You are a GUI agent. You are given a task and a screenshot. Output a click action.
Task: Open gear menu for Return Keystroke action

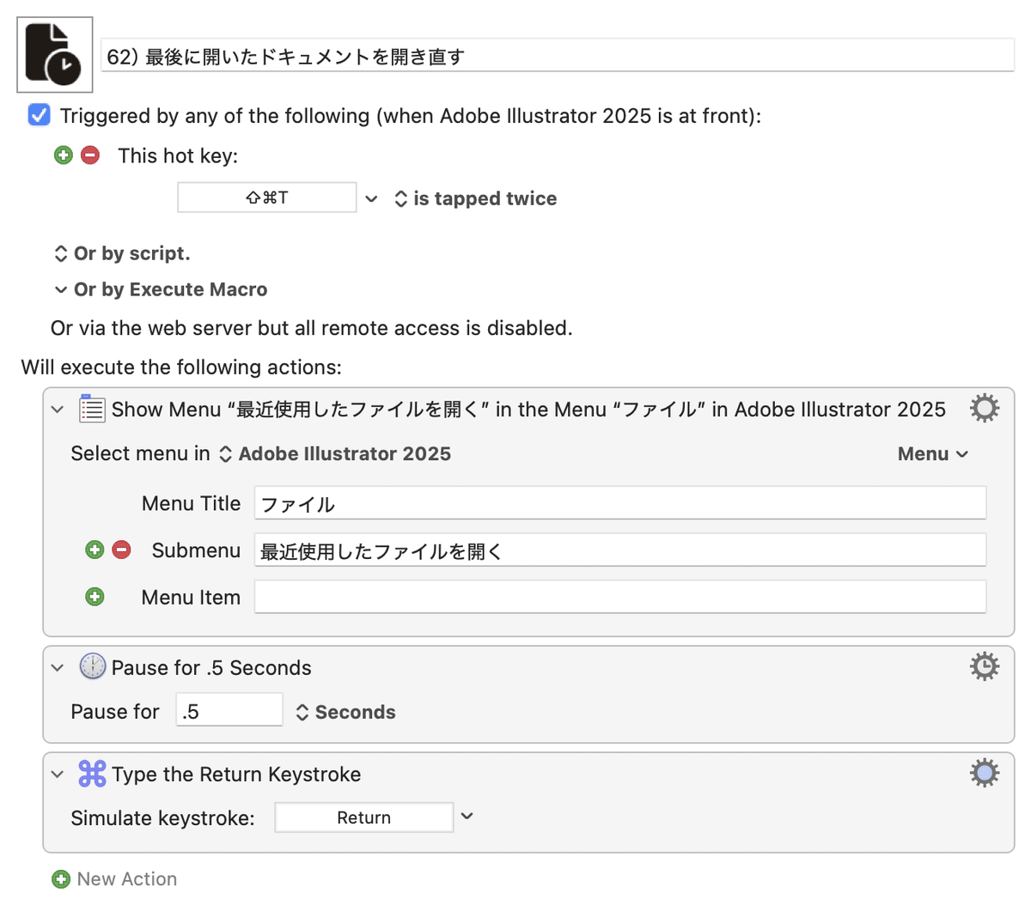pyautogui.click(x=985, y=773)
